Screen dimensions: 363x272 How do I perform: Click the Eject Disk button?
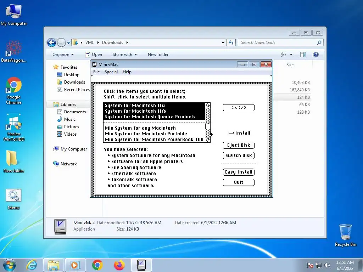pos(239,145)
